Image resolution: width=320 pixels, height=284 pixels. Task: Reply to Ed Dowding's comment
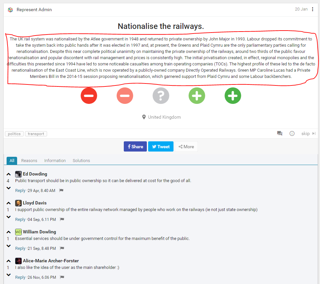click(x=20, y=191)
